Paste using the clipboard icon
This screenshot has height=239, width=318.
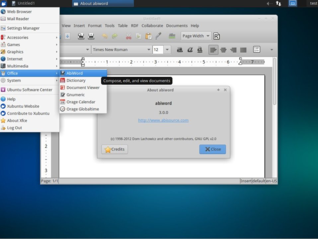pyautogui.click(x=148, y=36)
